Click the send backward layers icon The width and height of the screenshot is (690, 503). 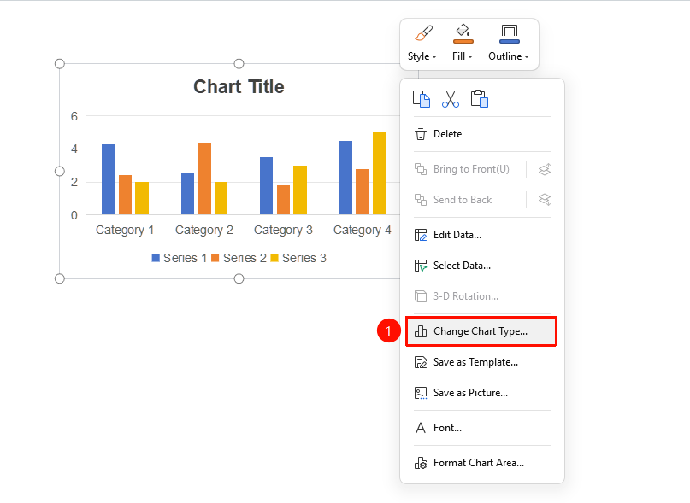tap(545, 200)
